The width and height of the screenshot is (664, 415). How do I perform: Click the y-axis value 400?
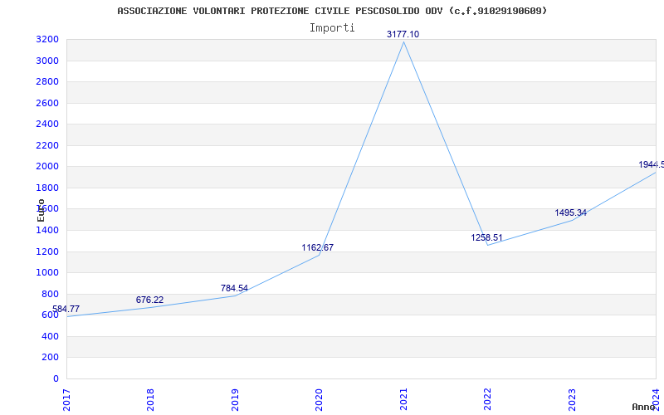pos(50,337)
